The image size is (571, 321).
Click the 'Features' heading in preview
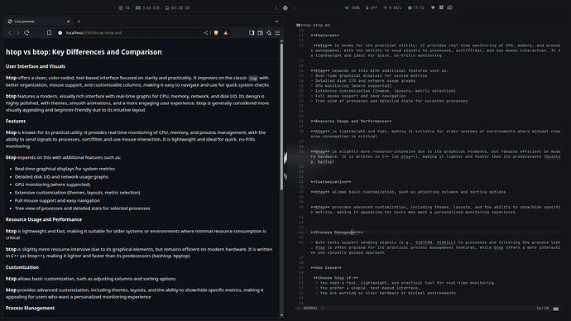click(16, 121)
